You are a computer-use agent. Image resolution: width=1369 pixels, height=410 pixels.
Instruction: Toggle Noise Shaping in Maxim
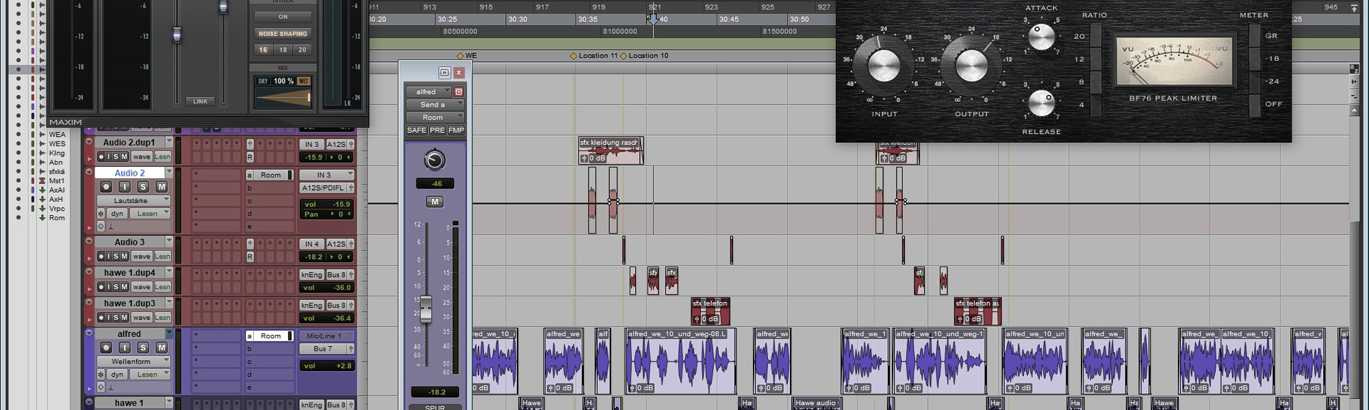[283, 33]
